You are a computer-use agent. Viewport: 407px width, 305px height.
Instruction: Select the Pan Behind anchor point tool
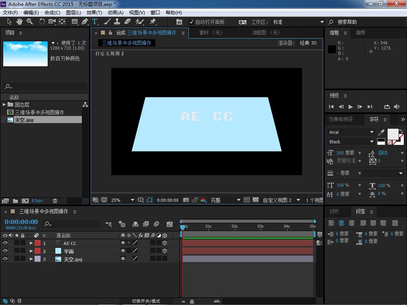[x=62, y=22]
